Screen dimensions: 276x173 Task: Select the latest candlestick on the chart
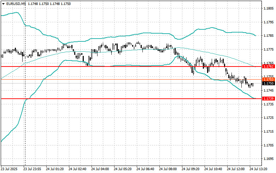point(253,85)
